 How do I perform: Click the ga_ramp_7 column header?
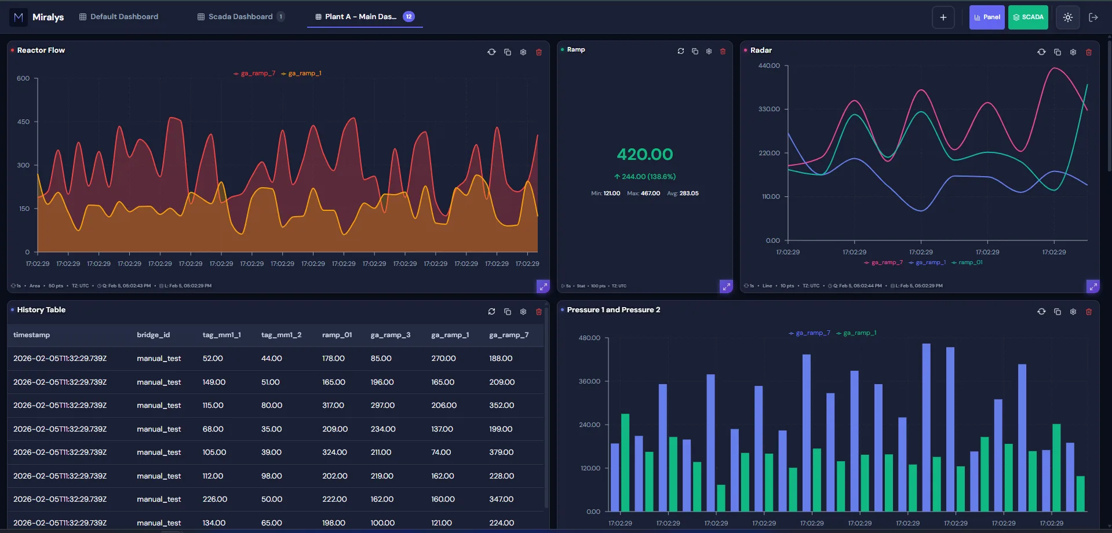509,335
